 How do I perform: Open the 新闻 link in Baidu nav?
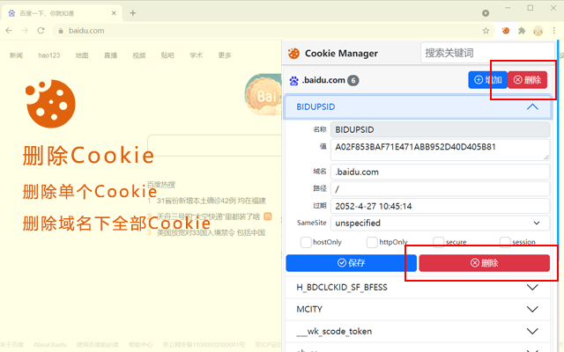(x=16, y=55)
